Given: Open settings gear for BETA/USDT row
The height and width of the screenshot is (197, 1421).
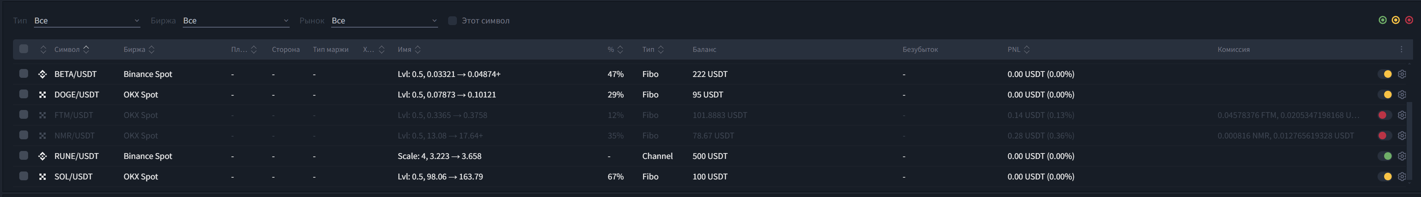Looking at the screenshot, I should [x=1402, y=74].
